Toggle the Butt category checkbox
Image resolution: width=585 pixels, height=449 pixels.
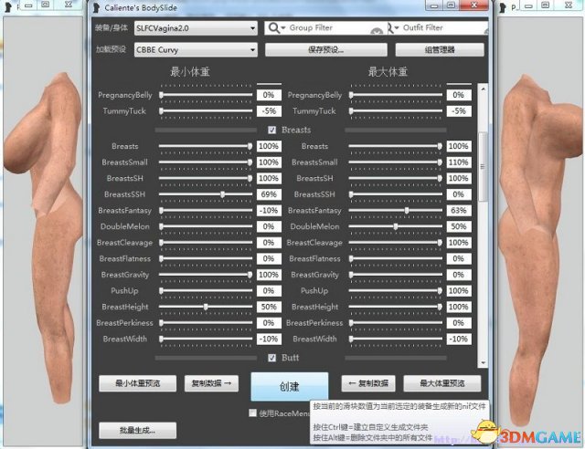click(x=272, y=358)
